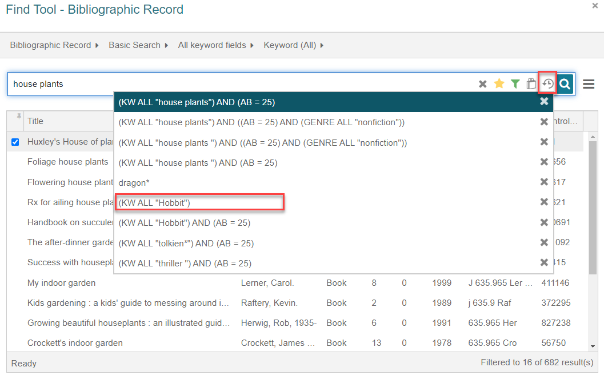
Task: Click author Lerner, Carol.
Action: (x=267, y=283)
